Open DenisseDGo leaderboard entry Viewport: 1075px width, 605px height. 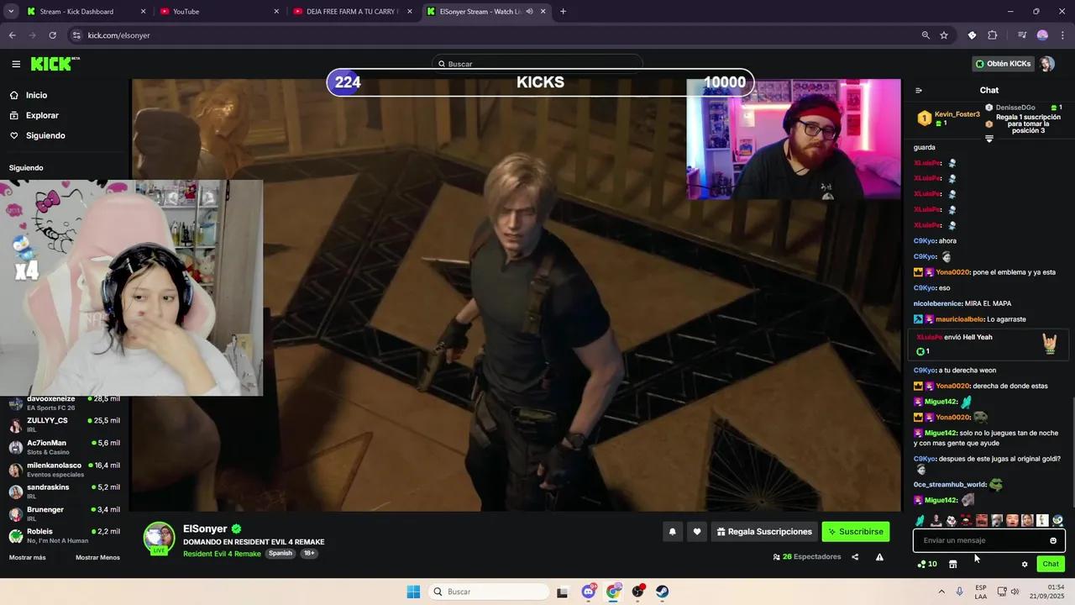(x=1024, y=108)
